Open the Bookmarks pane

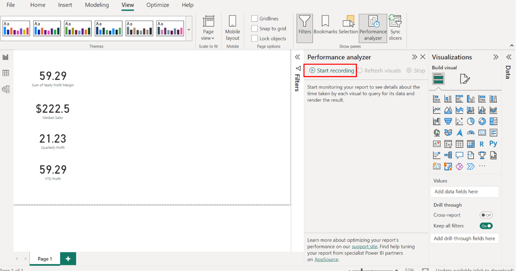click(x=325, y=28)
